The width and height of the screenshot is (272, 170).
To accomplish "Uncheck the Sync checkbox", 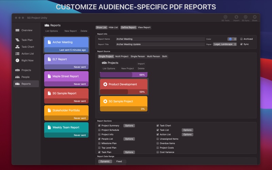I will pos(241,44).
